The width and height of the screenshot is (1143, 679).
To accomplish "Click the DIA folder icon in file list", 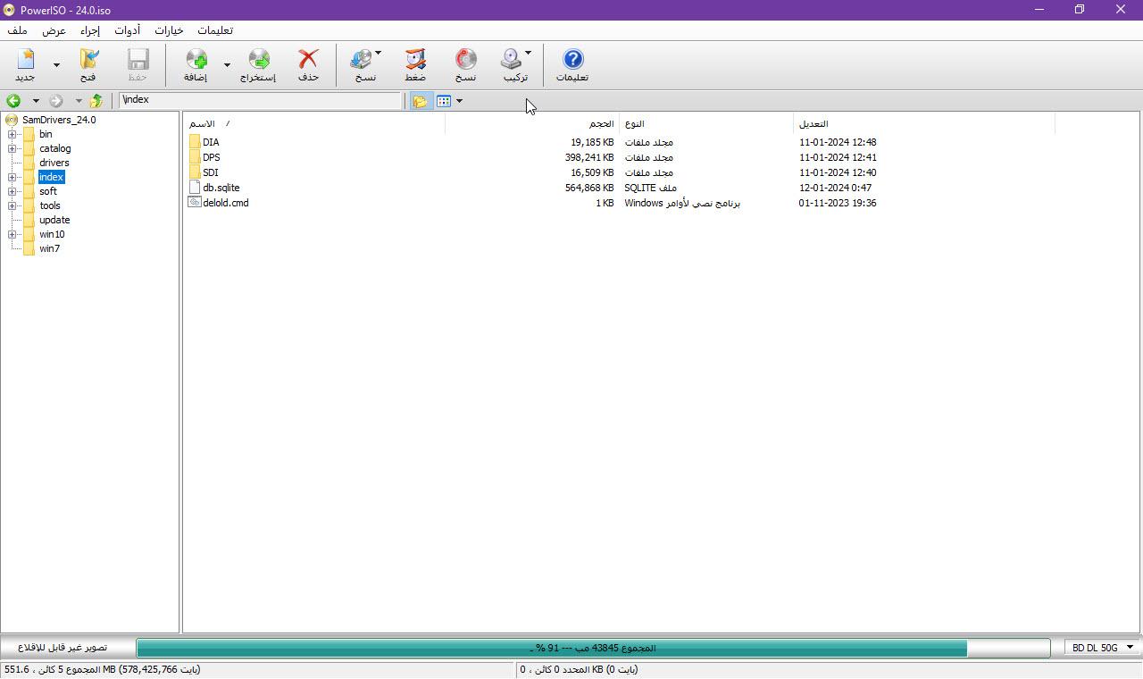I will (x=195, y=142).
